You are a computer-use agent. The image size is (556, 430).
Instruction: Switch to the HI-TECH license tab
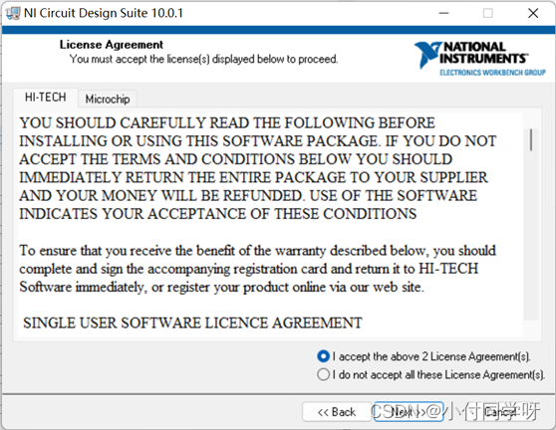(x=46, y=98)
